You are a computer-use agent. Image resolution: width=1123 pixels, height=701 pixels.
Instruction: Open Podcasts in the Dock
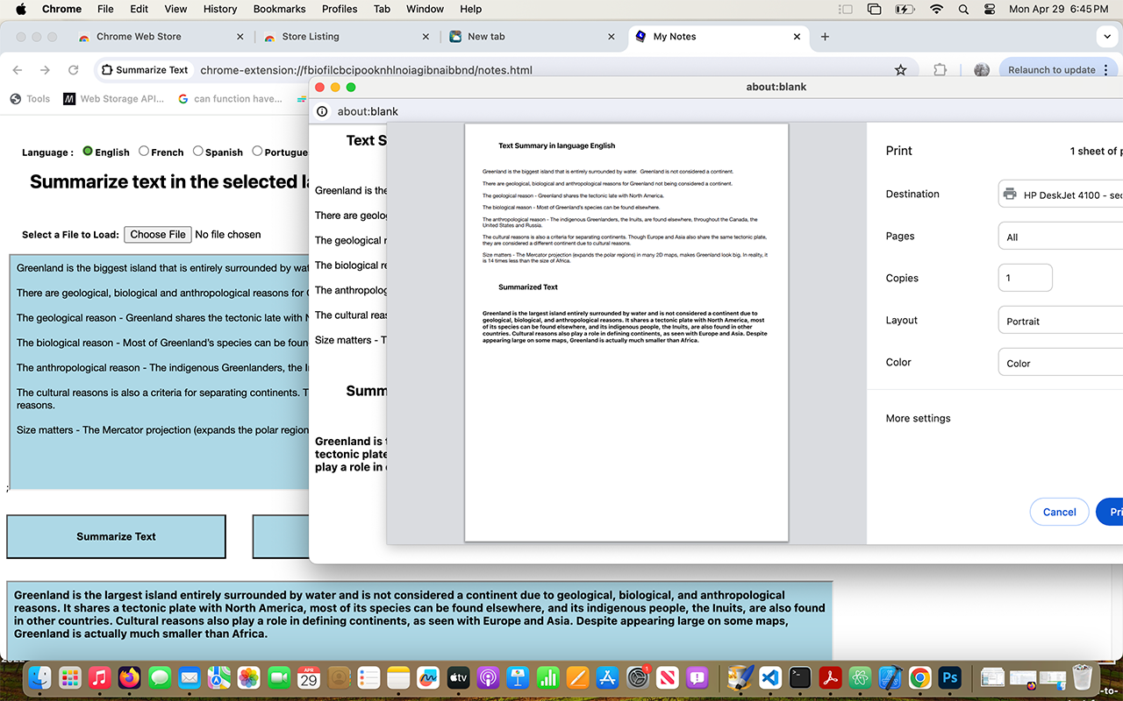coord(488,677)
